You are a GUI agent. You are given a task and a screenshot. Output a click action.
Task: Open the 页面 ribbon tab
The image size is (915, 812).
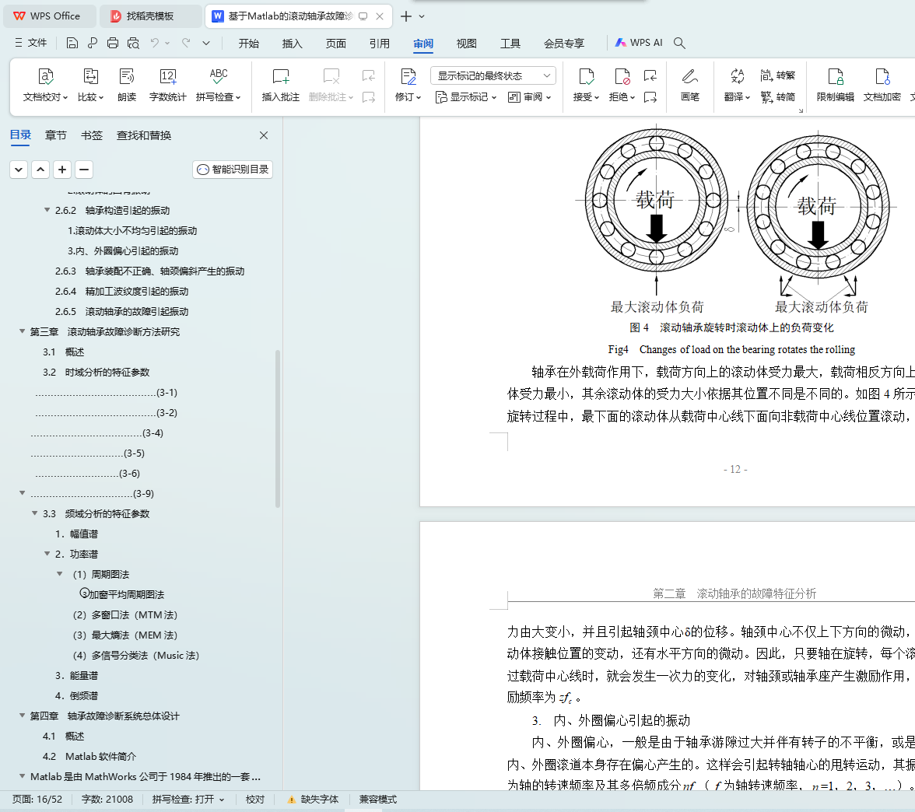[336, 44]
